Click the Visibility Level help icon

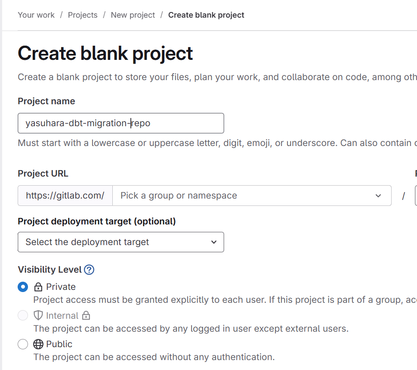pos(89,270)
